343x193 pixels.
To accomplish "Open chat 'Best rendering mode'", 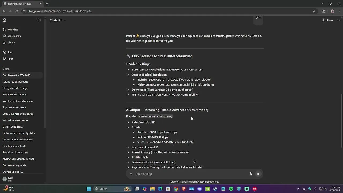I will point(21,165).
